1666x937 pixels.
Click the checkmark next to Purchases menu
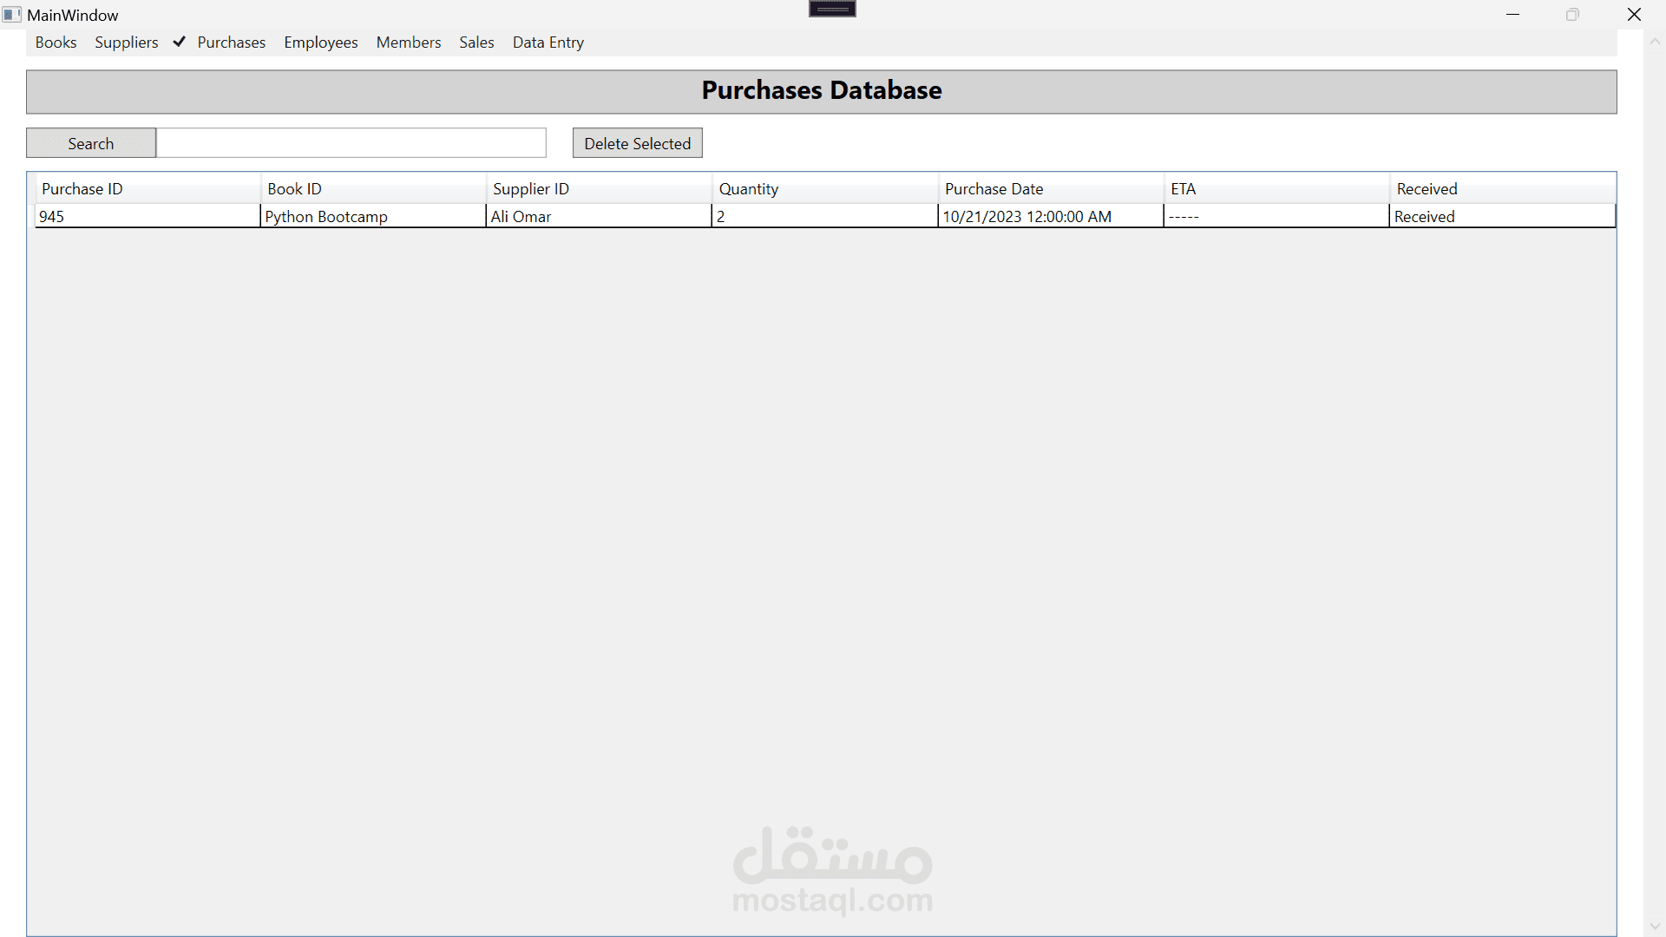pyautogui.click(x=179, y=42)
